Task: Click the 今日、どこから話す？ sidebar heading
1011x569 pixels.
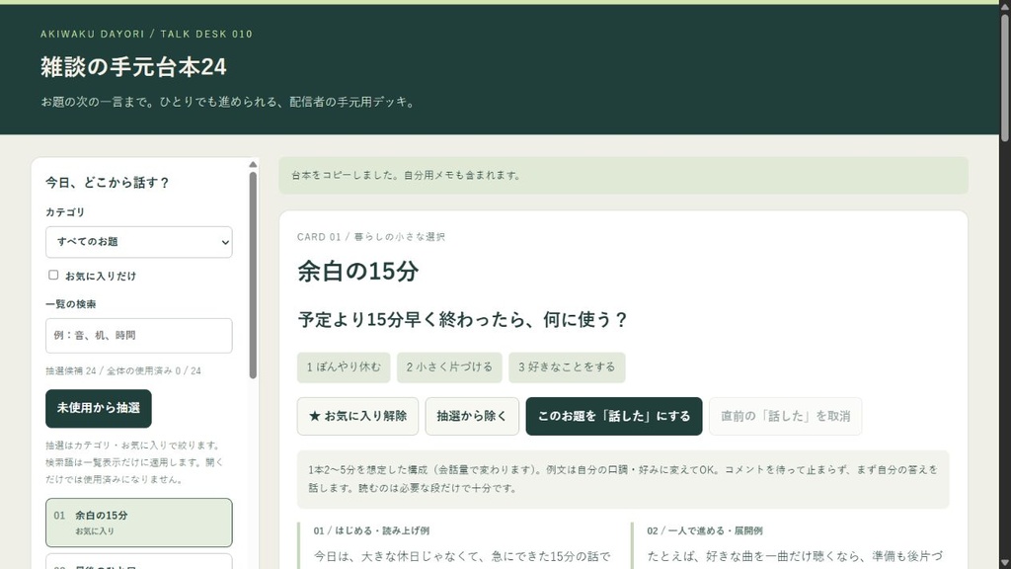Action: 107,183
